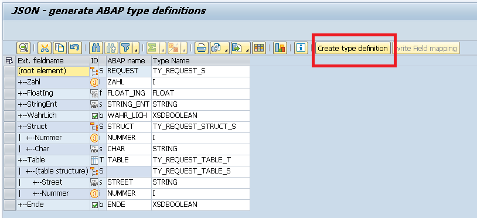477x218 pixels.
Task: Click the FLOAT type name cell
Action: click(x=201, y=93)
